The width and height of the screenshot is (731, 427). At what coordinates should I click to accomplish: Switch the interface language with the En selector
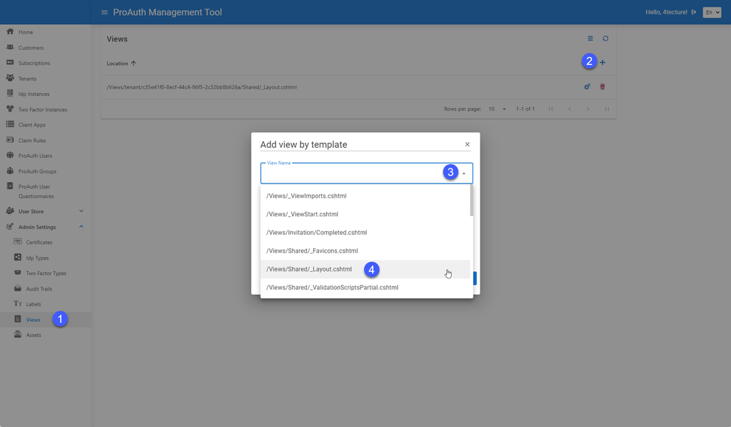pyautogui.click(x=711, y=12)
